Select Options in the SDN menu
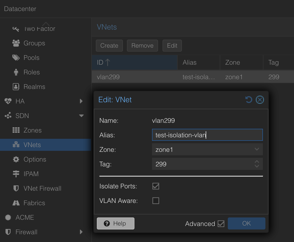Image resolution: width=294 pixels, height=242 pixels. click(x=35, y=159)
